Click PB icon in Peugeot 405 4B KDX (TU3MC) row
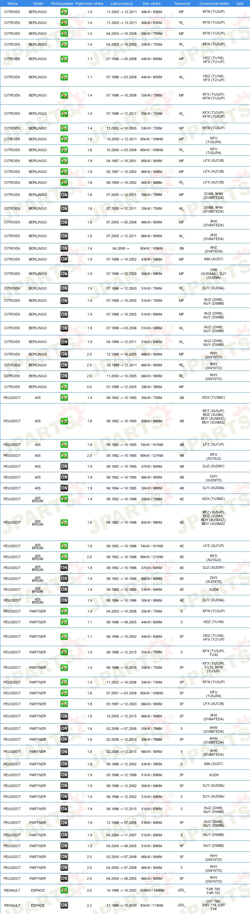This screenshot has width=250, height=914. 64,398
